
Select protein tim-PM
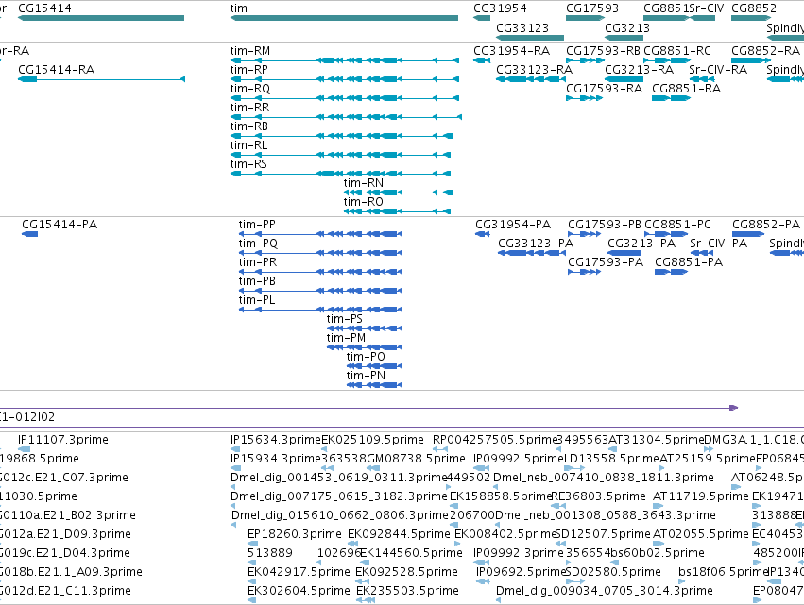(x=365, y=347)
